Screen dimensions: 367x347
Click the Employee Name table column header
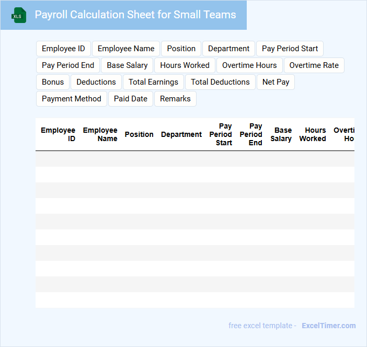point(100,134)
